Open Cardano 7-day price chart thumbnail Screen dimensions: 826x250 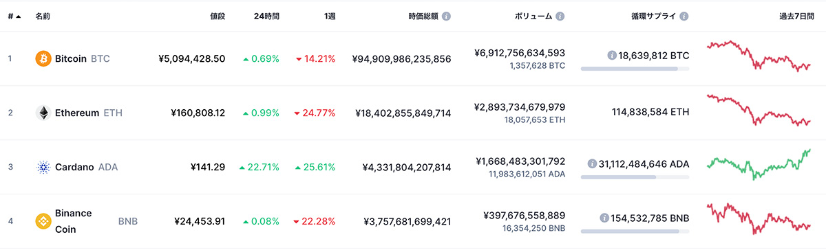759,164
